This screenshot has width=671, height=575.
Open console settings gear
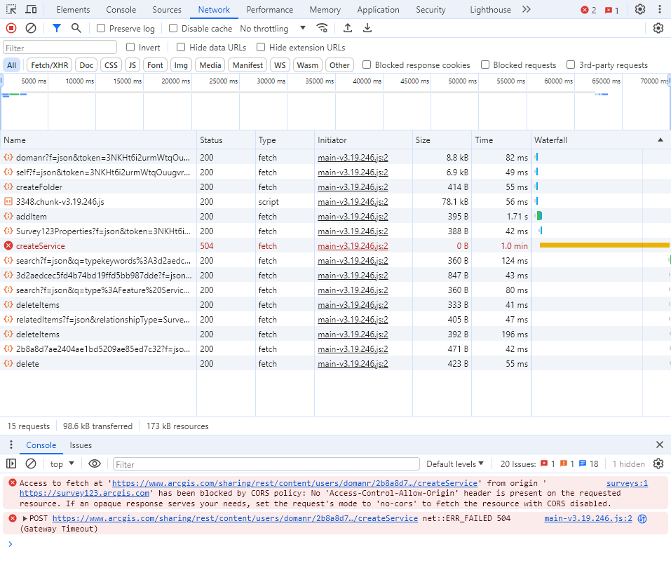click(x=658, y=464)
